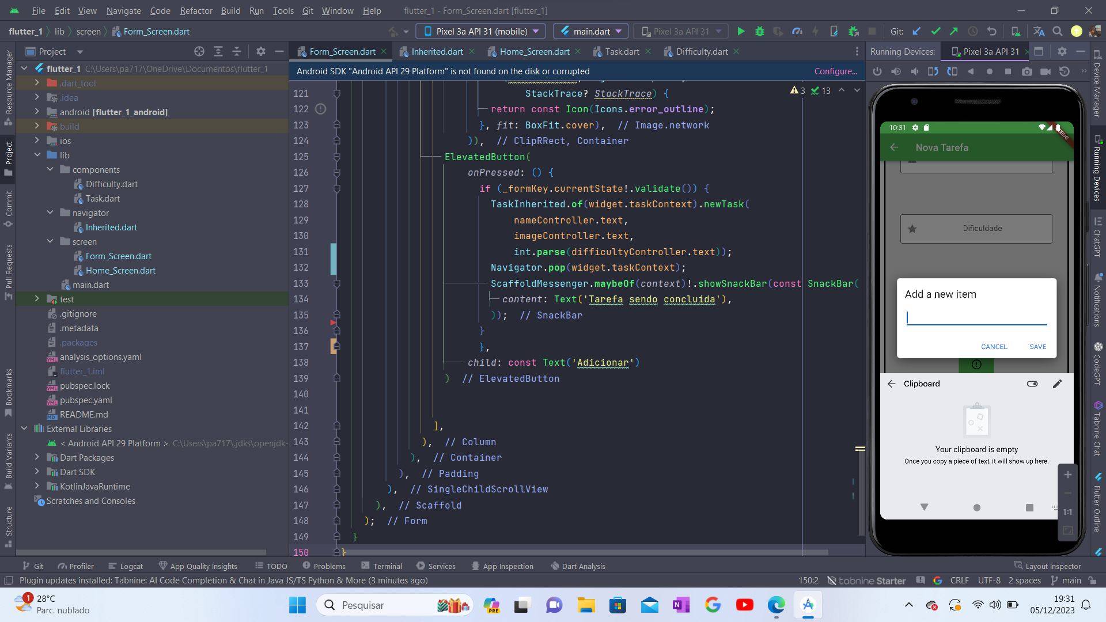Open Main.dart in the project tree
The width and height of the screenshot is (1106, 622).
tap(90, 285)
